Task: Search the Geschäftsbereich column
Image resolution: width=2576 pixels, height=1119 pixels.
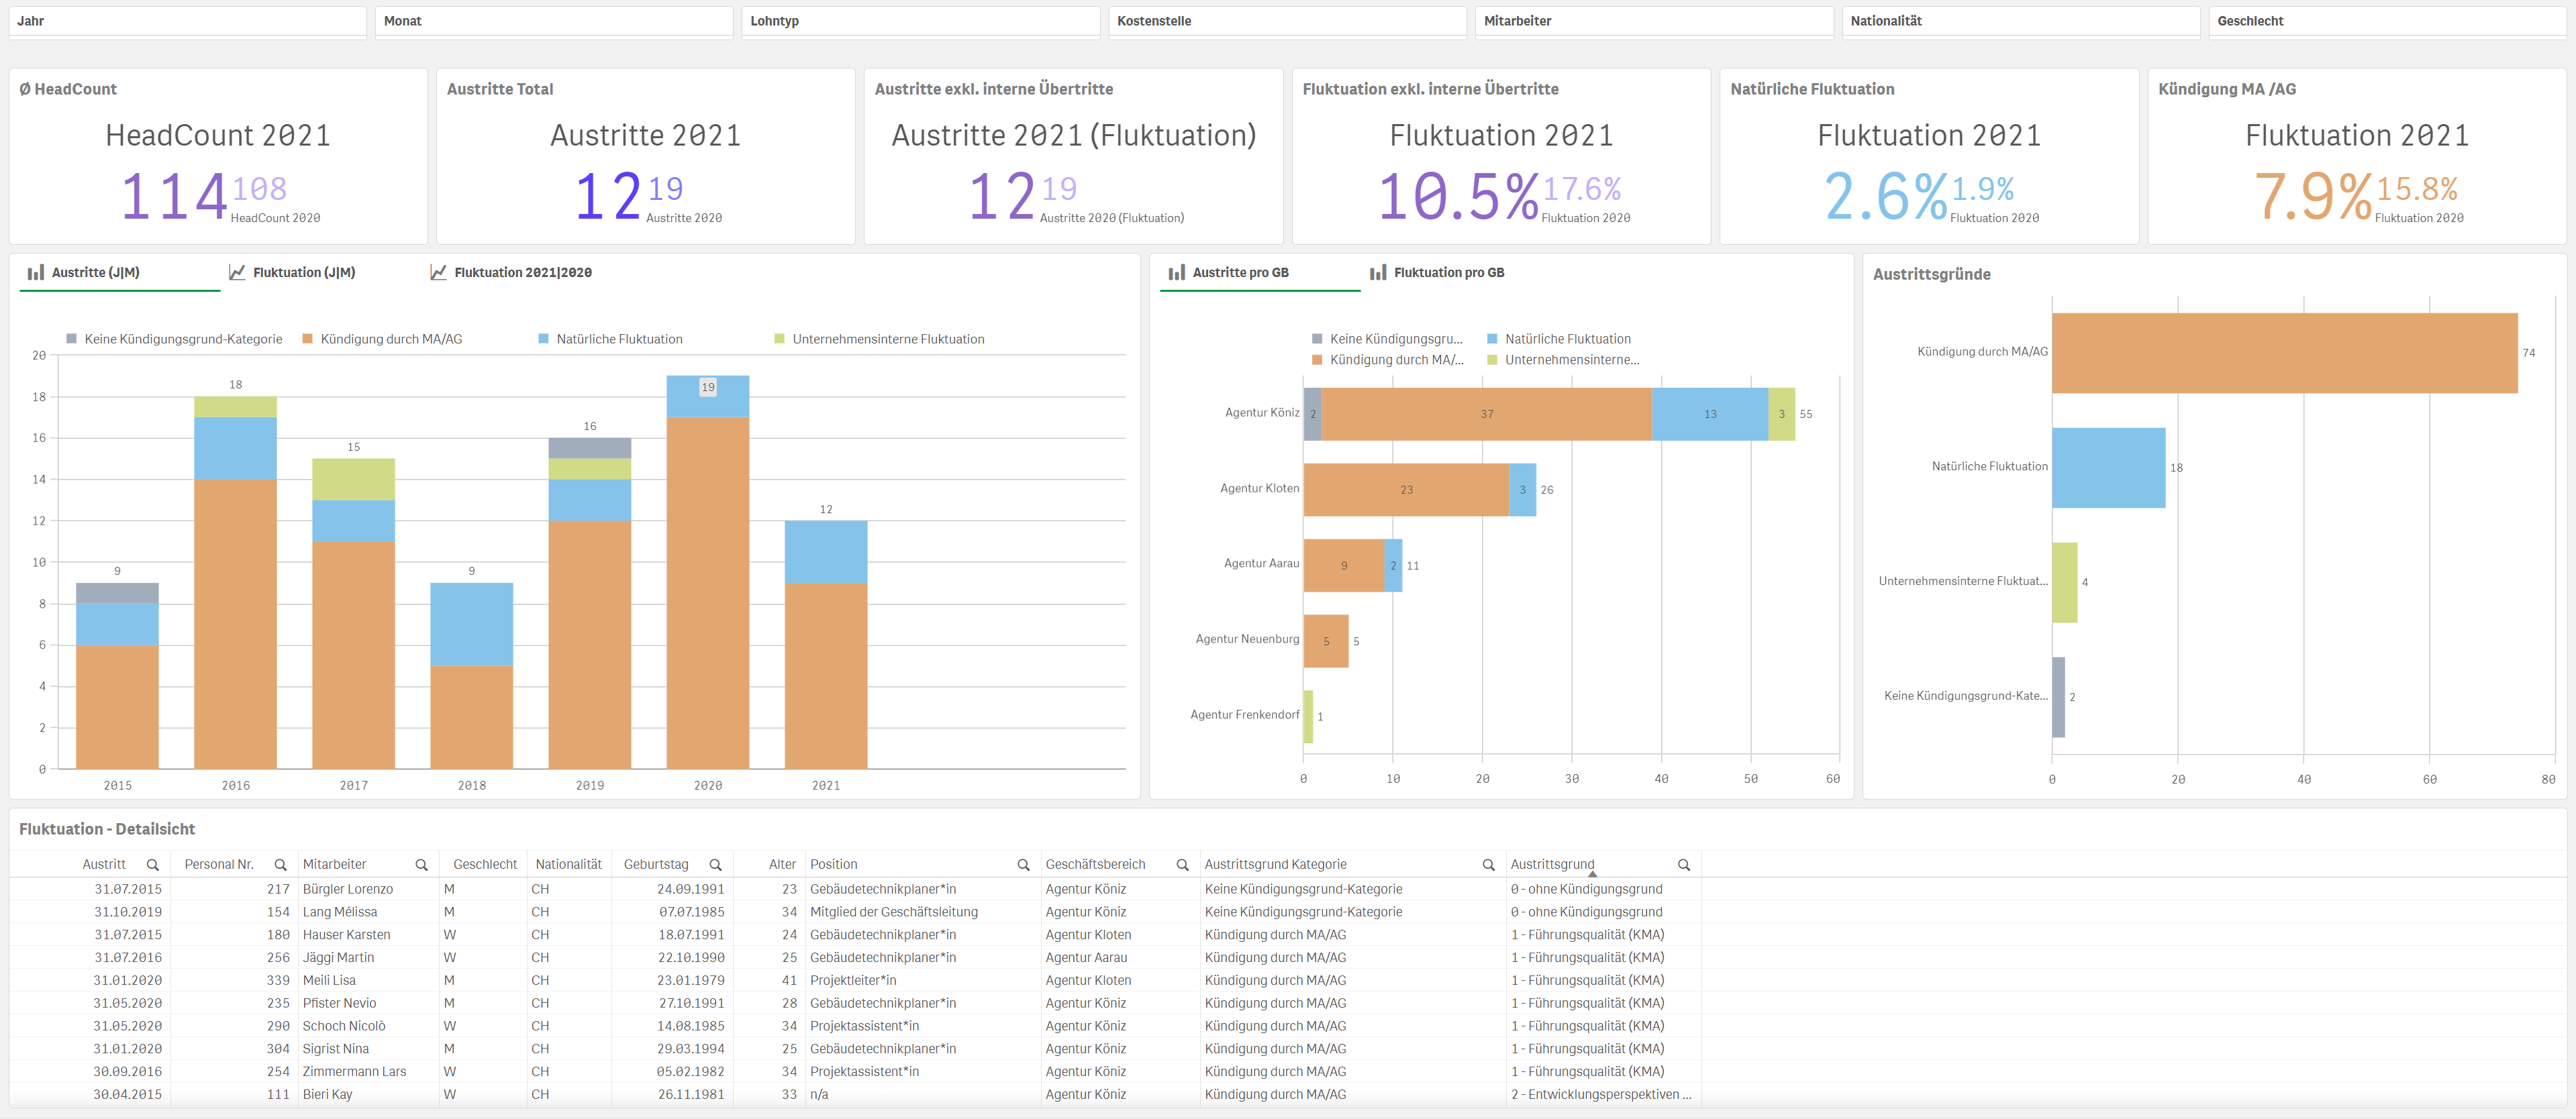Action: point(1183,865)
